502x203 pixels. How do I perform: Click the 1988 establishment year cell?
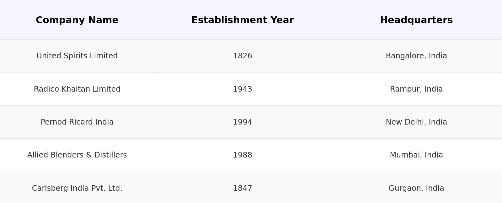tap(243, 155)
